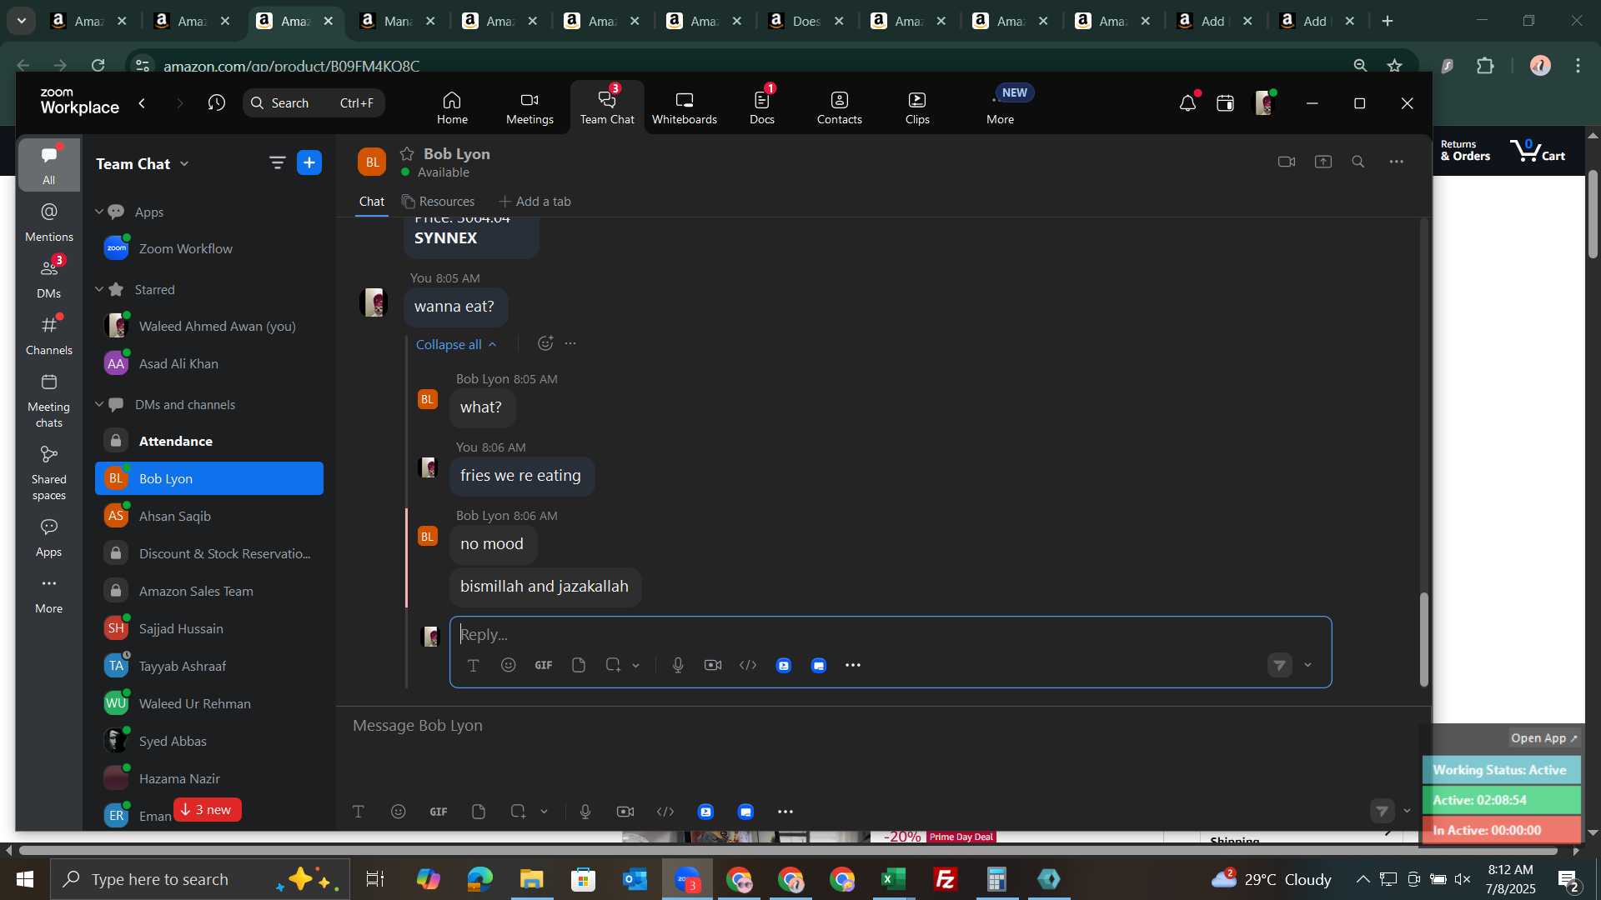Open Channels in the sidebar
Viewport: 1601px width, 900px height.
tap(49, 336)
